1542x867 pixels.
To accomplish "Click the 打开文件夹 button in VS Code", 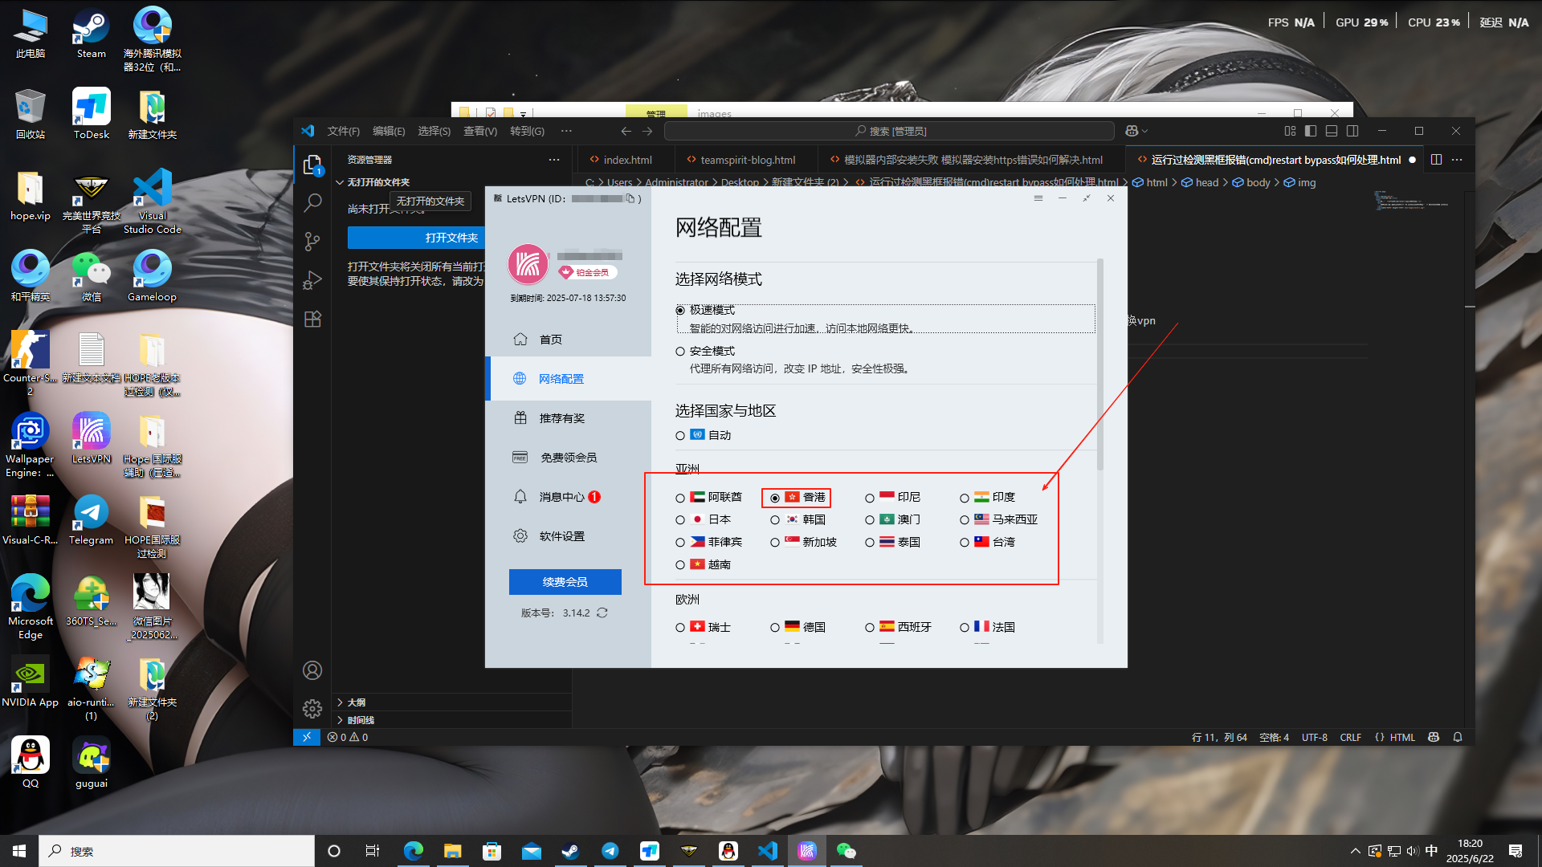I will point(452,238).
